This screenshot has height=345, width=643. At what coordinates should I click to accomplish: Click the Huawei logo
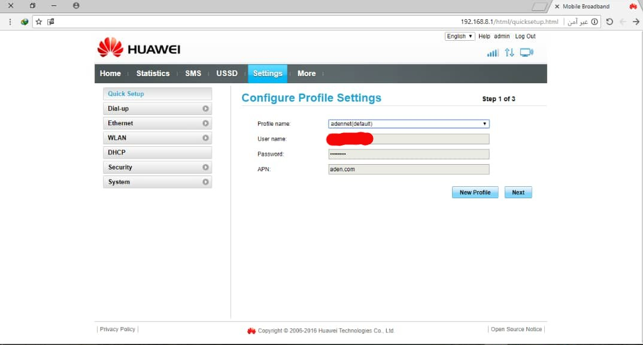(139, 47)
